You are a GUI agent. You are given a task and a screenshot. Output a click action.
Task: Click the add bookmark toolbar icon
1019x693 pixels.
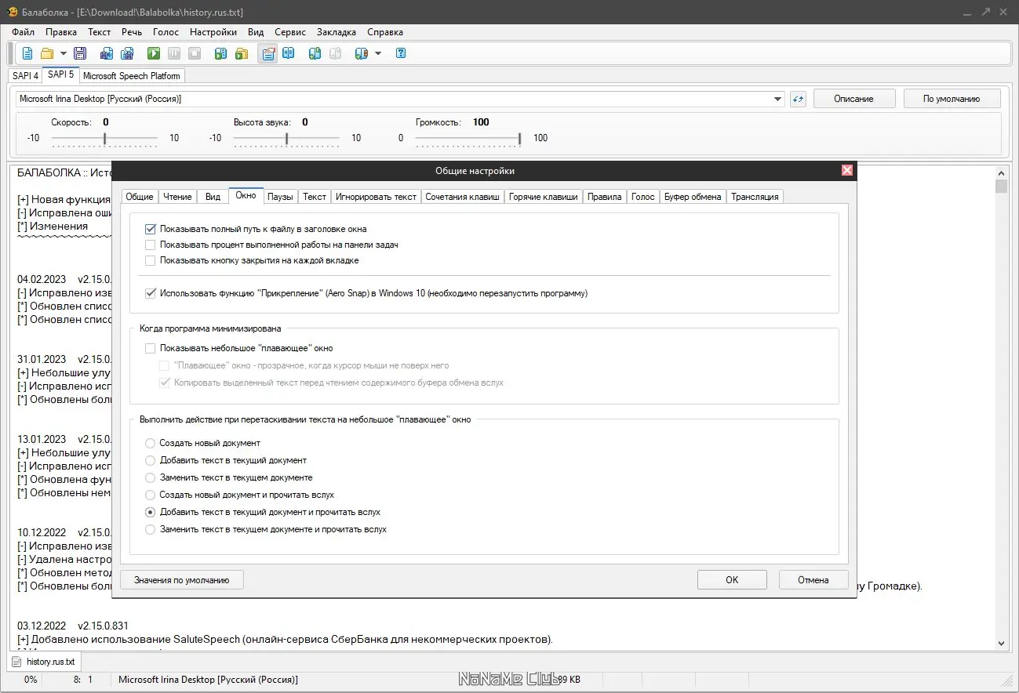[x=315, y=53]
